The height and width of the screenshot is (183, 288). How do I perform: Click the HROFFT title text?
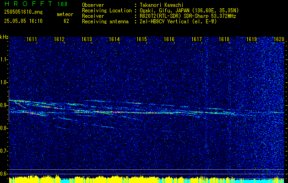pyautogui.click(x=28, y=4)
